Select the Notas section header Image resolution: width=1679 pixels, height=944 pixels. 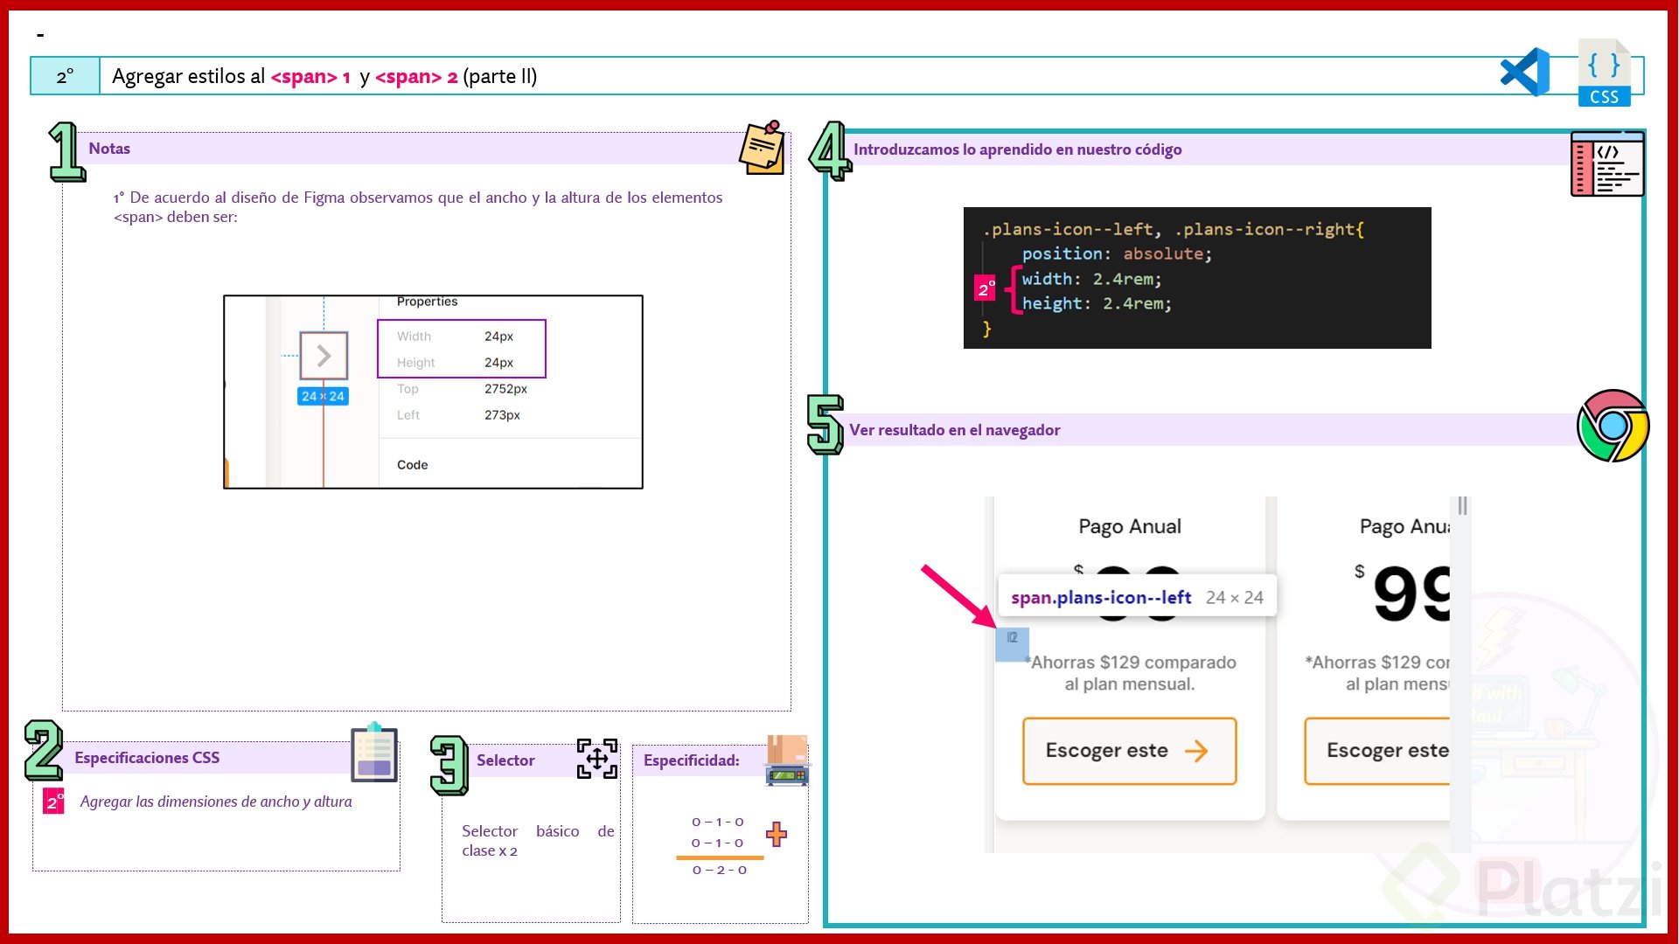[109, 149]
